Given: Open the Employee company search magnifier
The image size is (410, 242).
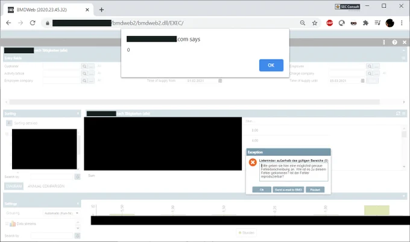Looking at the screenshot, I should [x=84, y=81].
